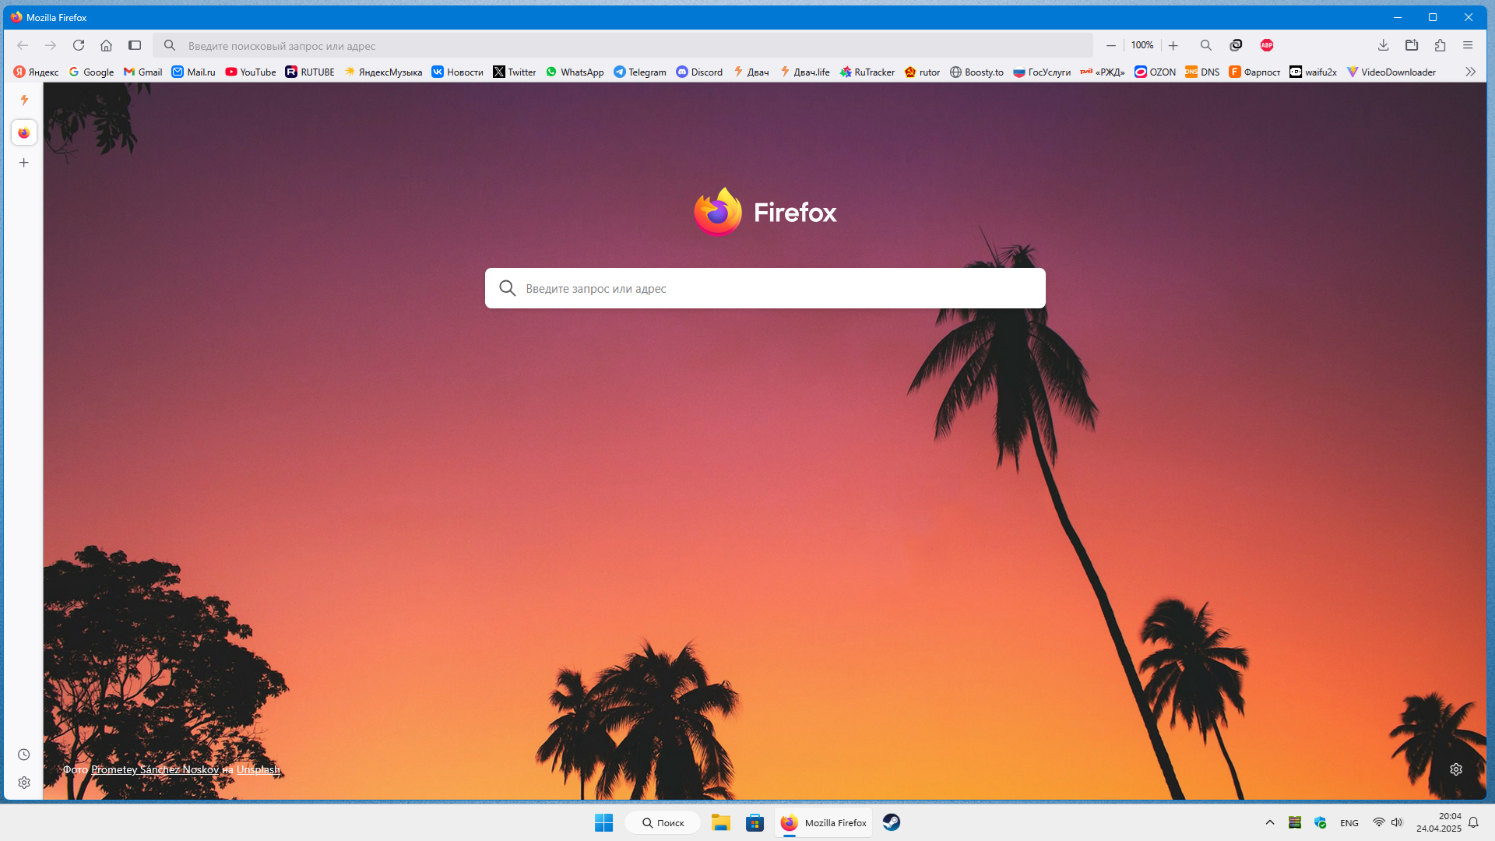The height and width of the screenshot is (841, 1495).
Task: Open the Boosty.to bookmark
Action: 977,72
